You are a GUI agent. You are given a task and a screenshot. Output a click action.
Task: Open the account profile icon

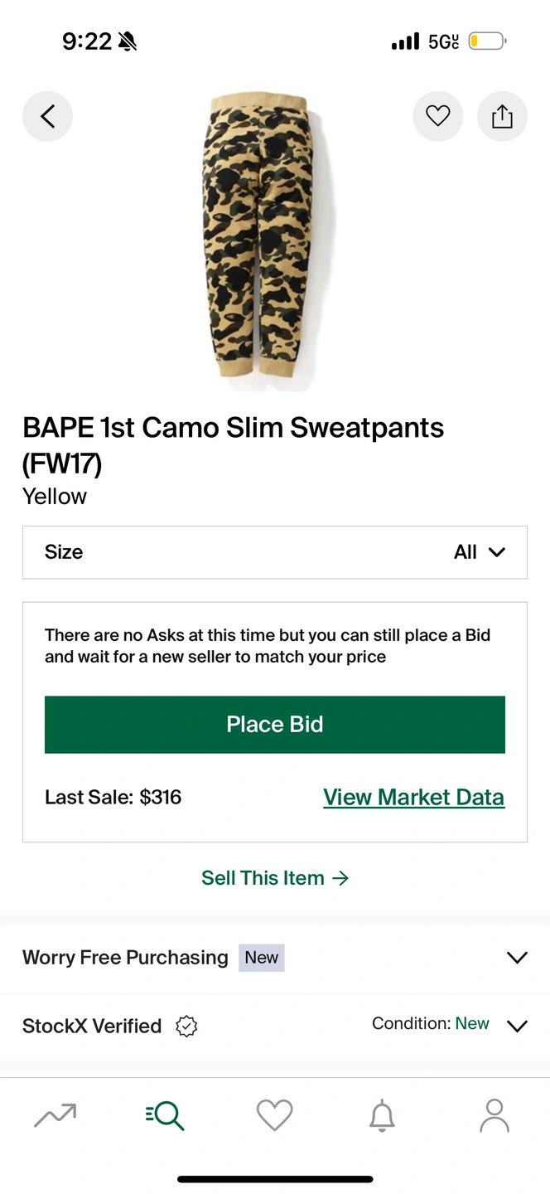tap(495, 1116)
